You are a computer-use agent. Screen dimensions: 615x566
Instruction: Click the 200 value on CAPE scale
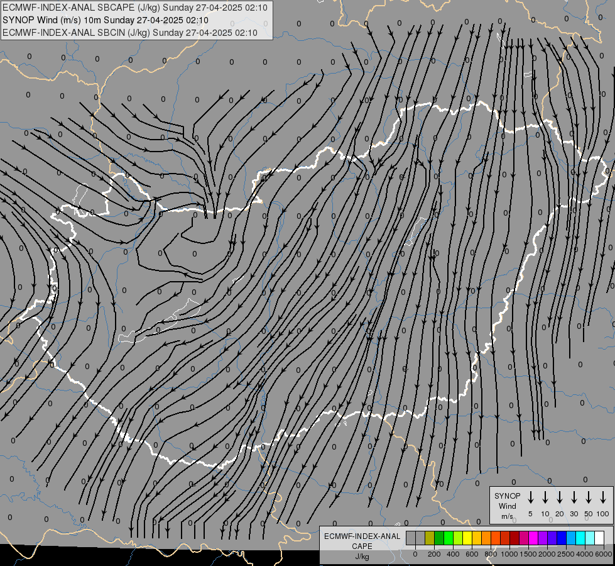tap(434, 554)
